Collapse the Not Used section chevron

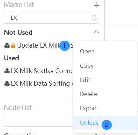(x=96, y=32)
